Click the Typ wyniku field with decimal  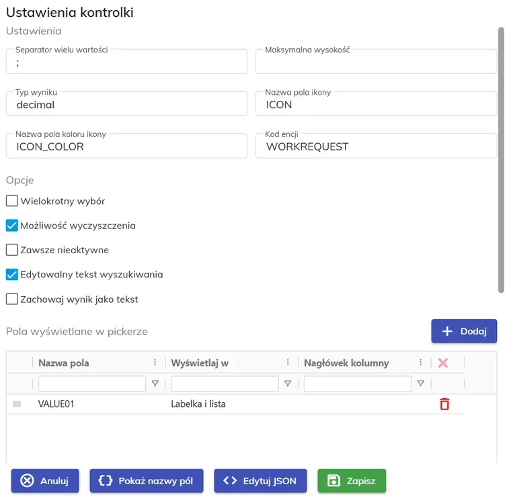click(x=126, y=104)
